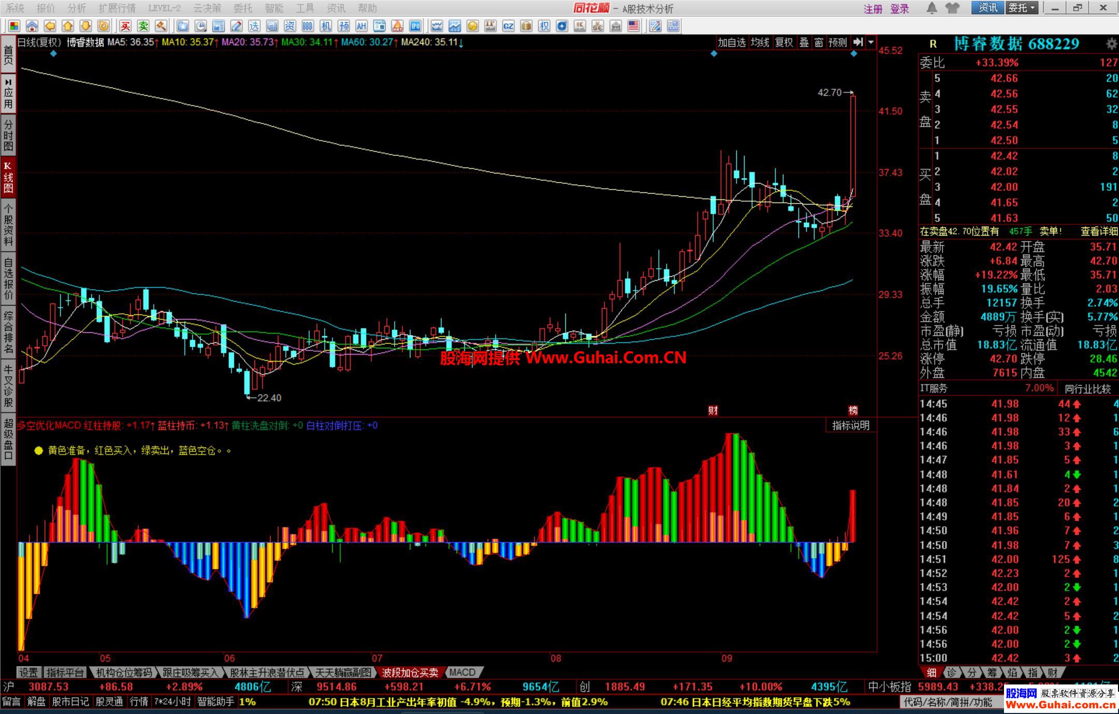Click the 指标平台 button
The image size is (1119, 714).
65,673
